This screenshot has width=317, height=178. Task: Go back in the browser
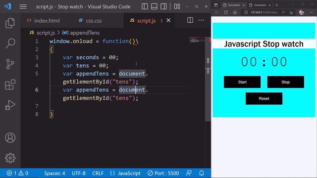click(217, 12)
